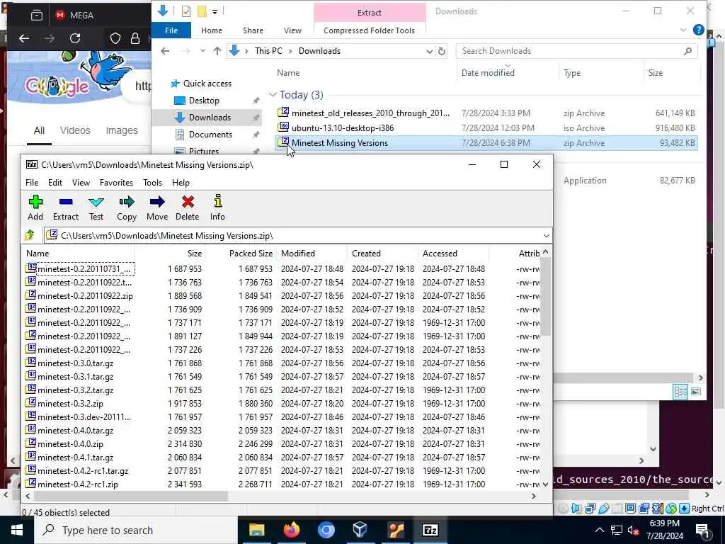Click the taskbar search box
The height and width of the screenshot is (544, 725).
[x=136, y=530]
